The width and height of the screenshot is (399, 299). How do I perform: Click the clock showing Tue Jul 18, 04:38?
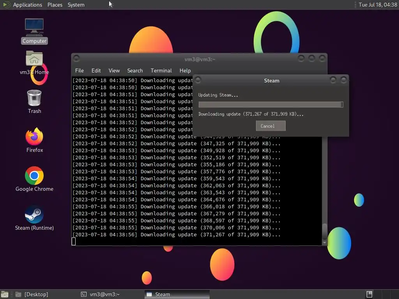[378, 5]
